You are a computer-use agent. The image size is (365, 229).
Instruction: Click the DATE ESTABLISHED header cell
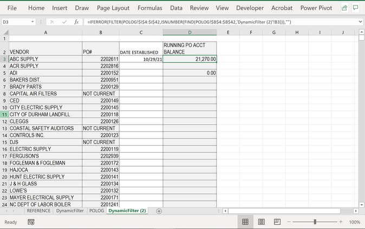pyautogui.click(x=141, y=49)
